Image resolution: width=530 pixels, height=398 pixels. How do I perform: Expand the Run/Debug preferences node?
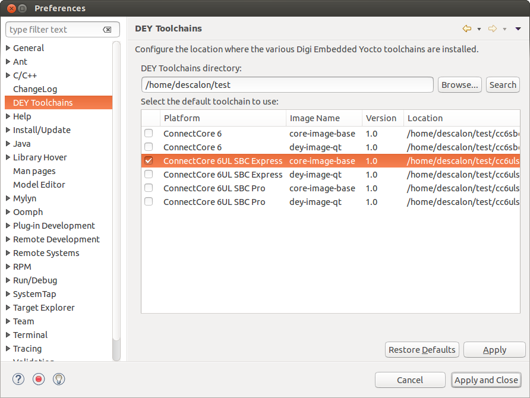point(8,280)
